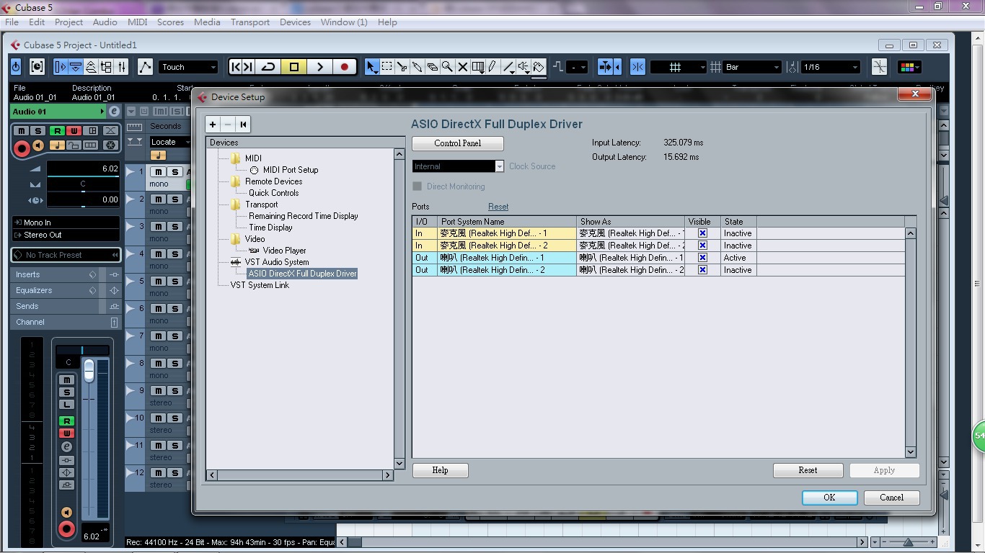Open the Devices menu
Screen dimensions: 985x553
point(295,22)
